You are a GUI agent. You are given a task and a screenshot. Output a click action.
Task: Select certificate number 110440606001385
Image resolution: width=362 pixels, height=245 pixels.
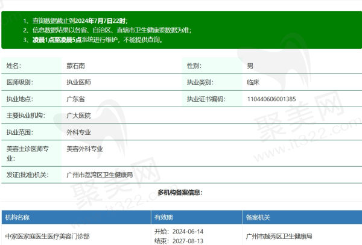pyautogui.click(x=271, y=99)
